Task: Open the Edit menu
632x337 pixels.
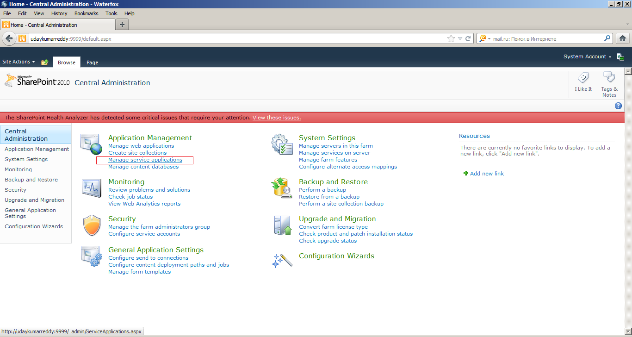Action: tap(22, 13)
